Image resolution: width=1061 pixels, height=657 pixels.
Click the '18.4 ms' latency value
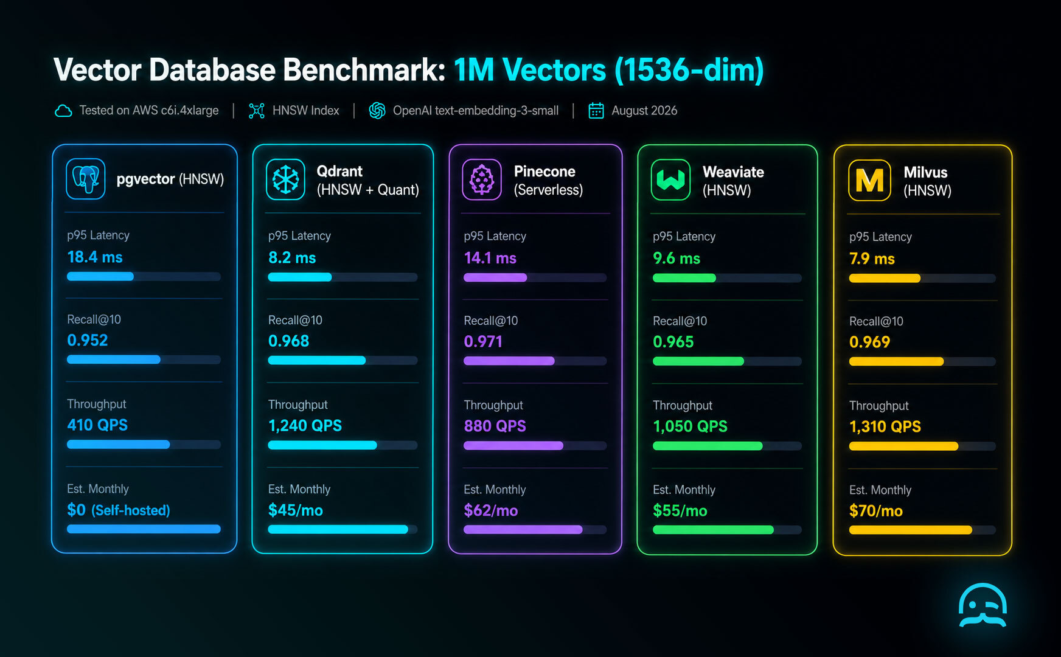[x=95, y=257]
